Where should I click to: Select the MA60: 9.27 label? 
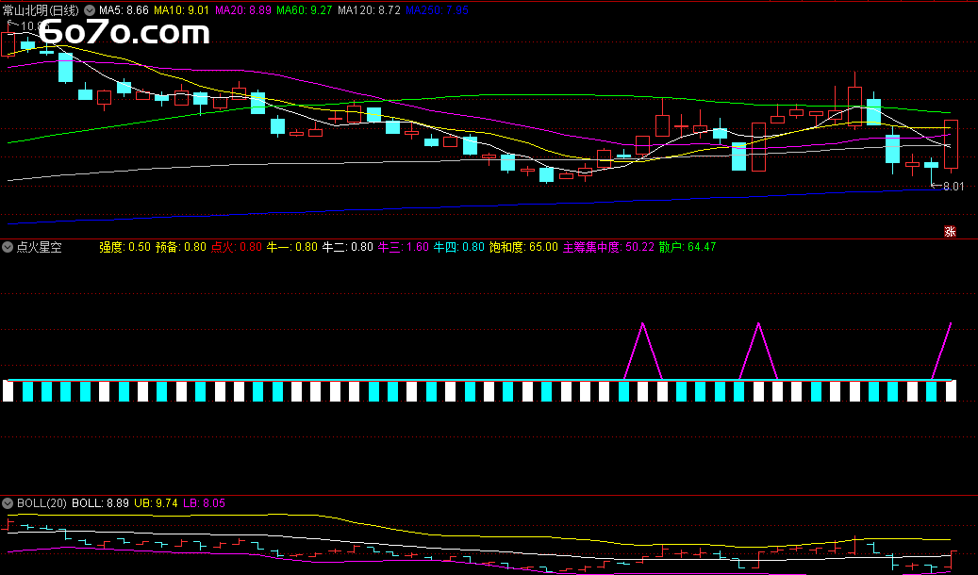[x=304, y=10]
